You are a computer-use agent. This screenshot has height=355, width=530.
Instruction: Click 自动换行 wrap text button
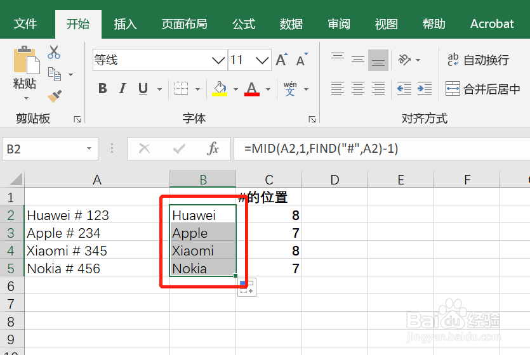point(479,60)
